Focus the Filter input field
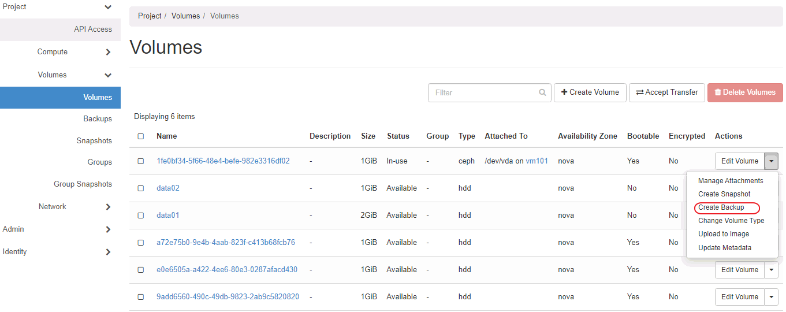The height and width of the screenshot is (312, 786). (482, 92)
